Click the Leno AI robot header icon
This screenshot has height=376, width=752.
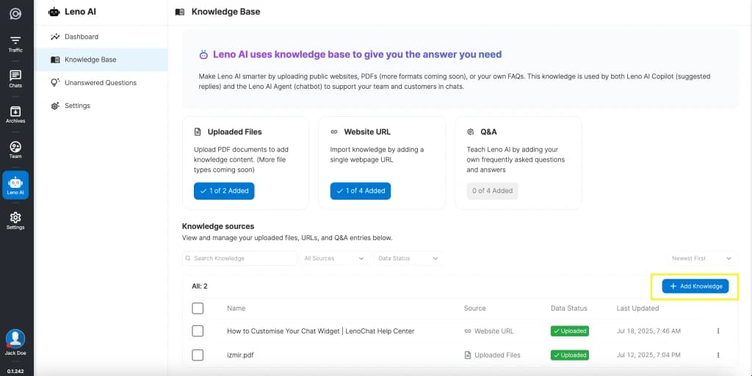tap(54, 12)
